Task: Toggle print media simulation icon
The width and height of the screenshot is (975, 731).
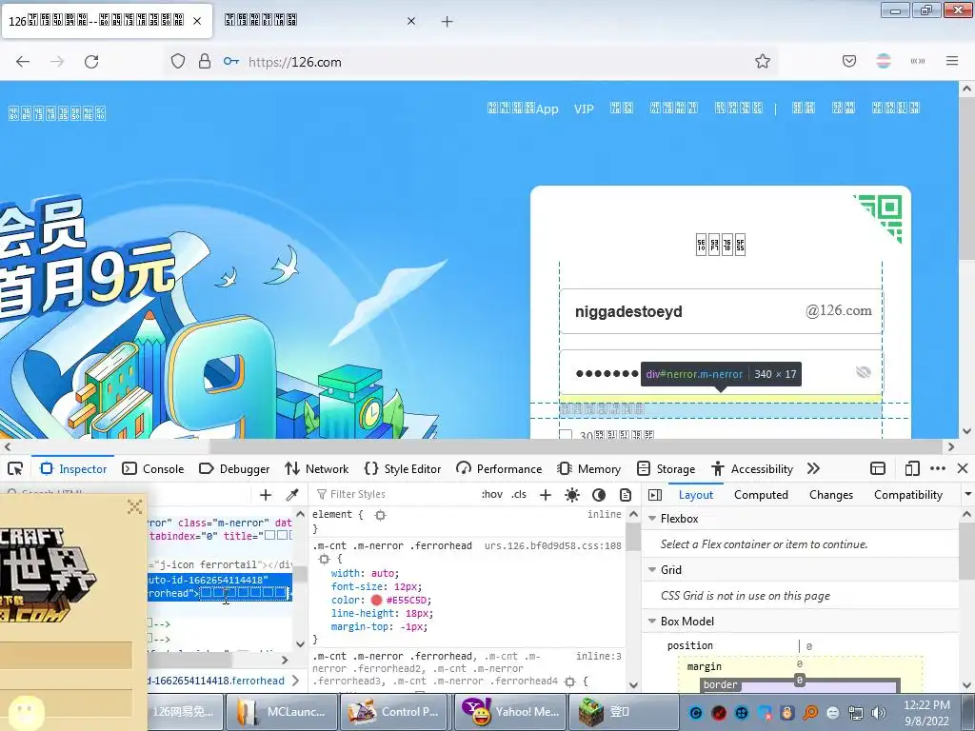Action: coord(626,495)
